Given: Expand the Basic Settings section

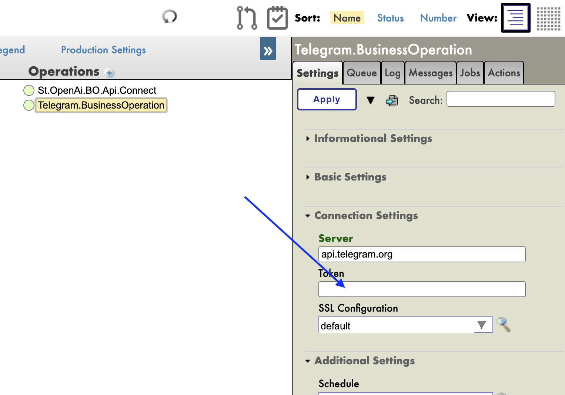Looking at the screenshot, I should click(350, 177).
